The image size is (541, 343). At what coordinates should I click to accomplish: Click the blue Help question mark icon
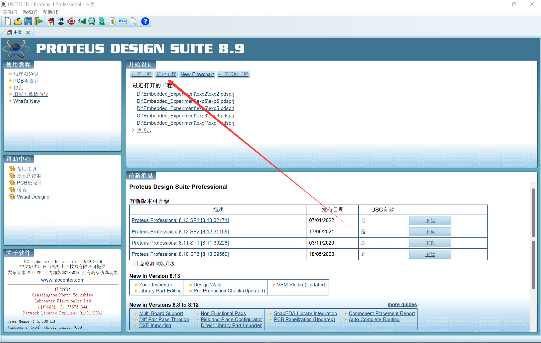tap(145, 22)
